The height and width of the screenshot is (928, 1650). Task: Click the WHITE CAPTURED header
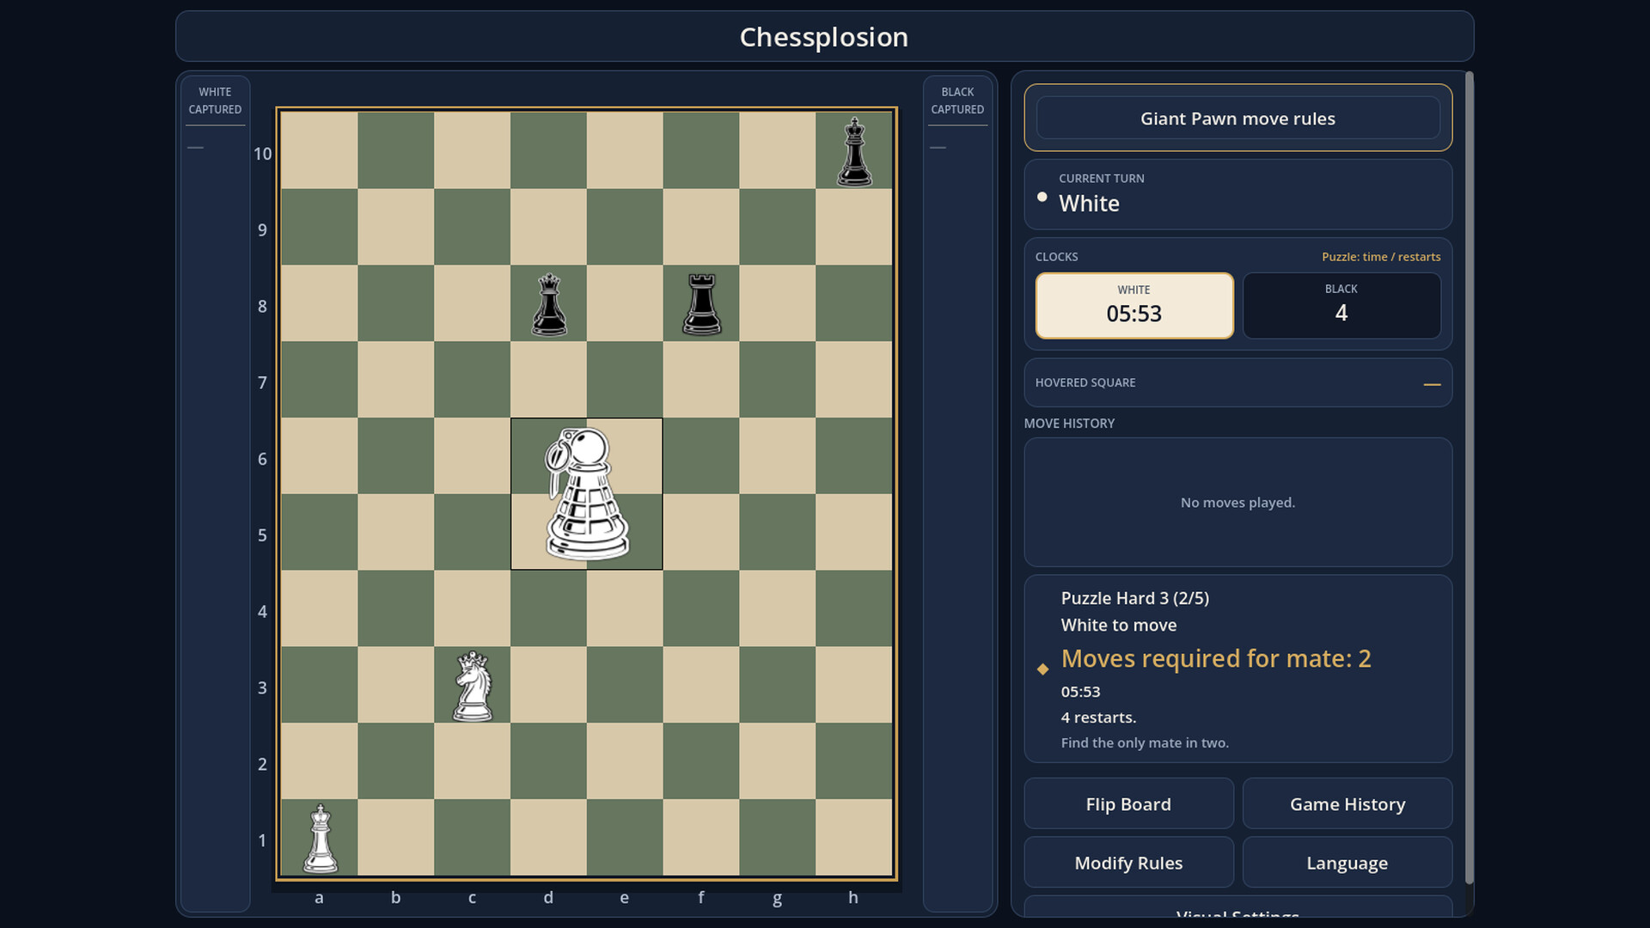tap(215, 101)
